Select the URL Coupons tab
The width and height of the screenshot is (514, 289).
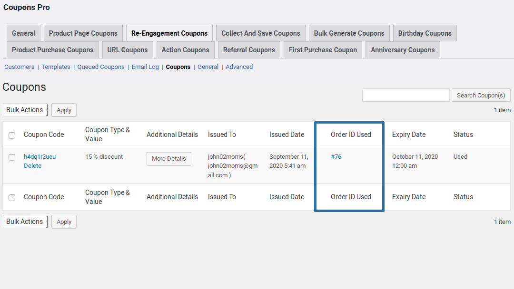pos(127,49)
